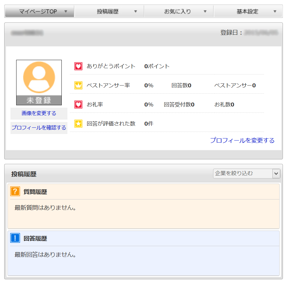Expand the お気に入り dropdown arrow
Image resolution: width=285 pixels, height=282 pixels.
click(205, 12)
